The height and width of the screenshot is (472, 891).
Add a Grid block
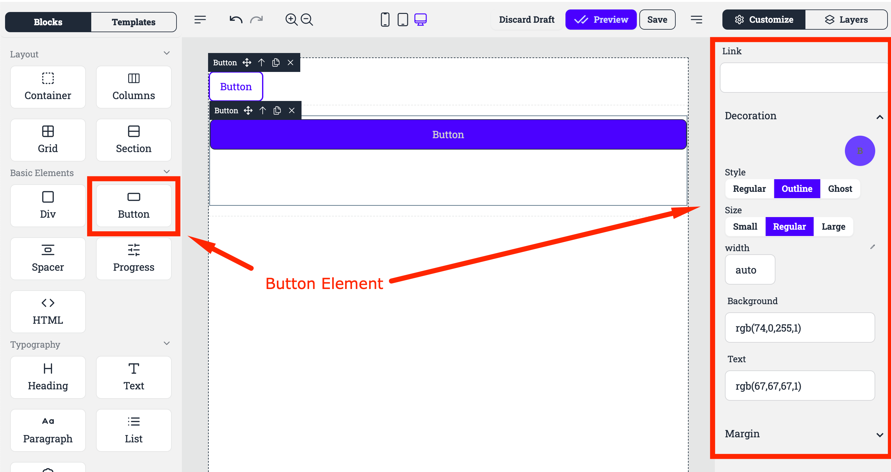(x=48, y=140)
